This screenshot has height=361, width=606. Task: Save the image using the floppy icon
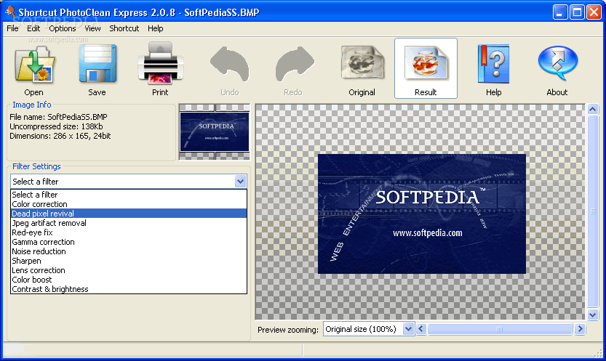[97, 64]
